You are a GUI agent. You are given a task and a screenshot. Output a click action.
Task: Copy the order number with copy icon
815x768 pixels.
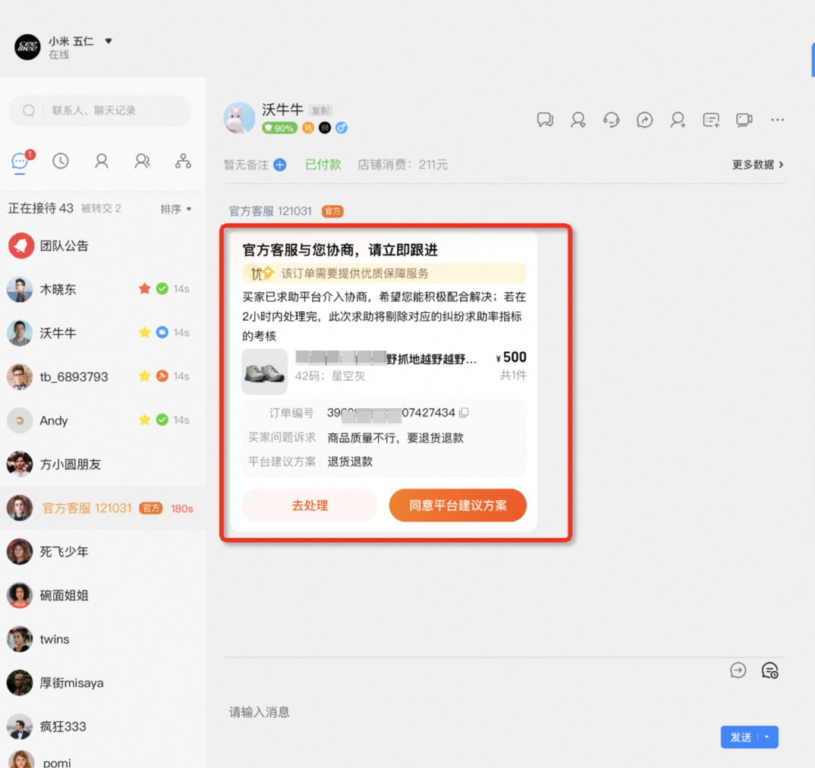[x=464, y=413]
